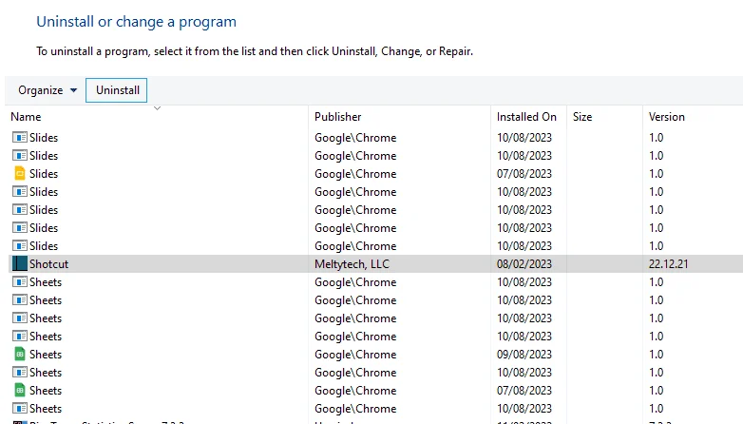Select the Sheets name installed 09/08/2023
743x424 pixels.
pos(46,355)
